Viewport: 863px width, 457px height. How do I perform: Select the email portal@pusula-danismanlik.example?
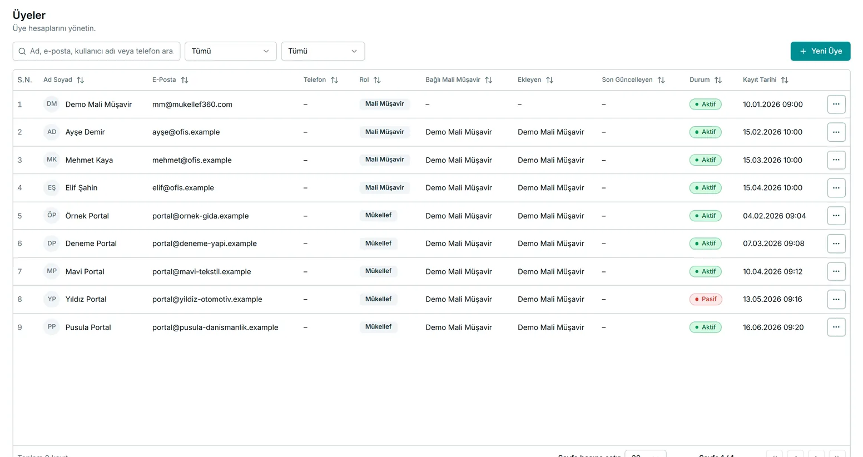215,327
